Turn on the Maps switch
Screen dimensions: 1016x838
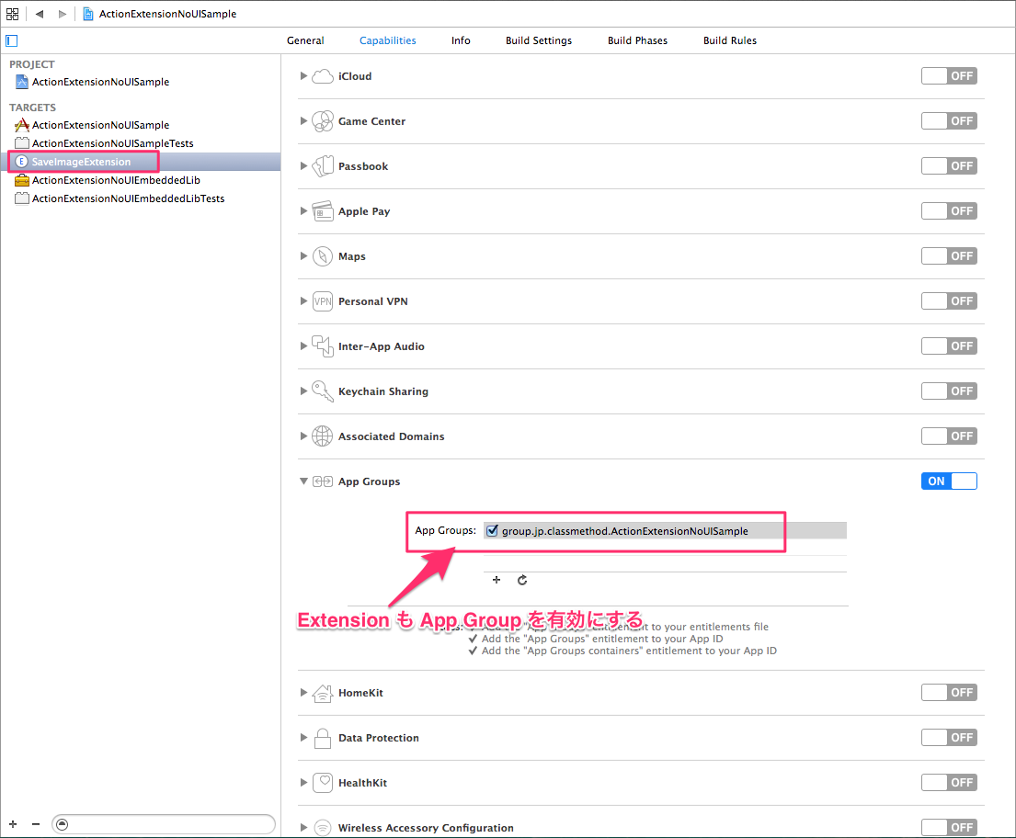949,256
